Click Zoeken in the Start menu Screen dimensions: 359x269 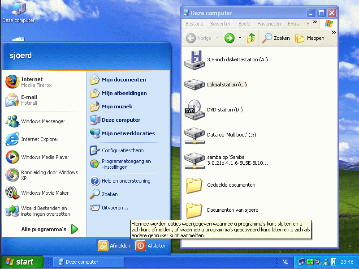(104, 194)
